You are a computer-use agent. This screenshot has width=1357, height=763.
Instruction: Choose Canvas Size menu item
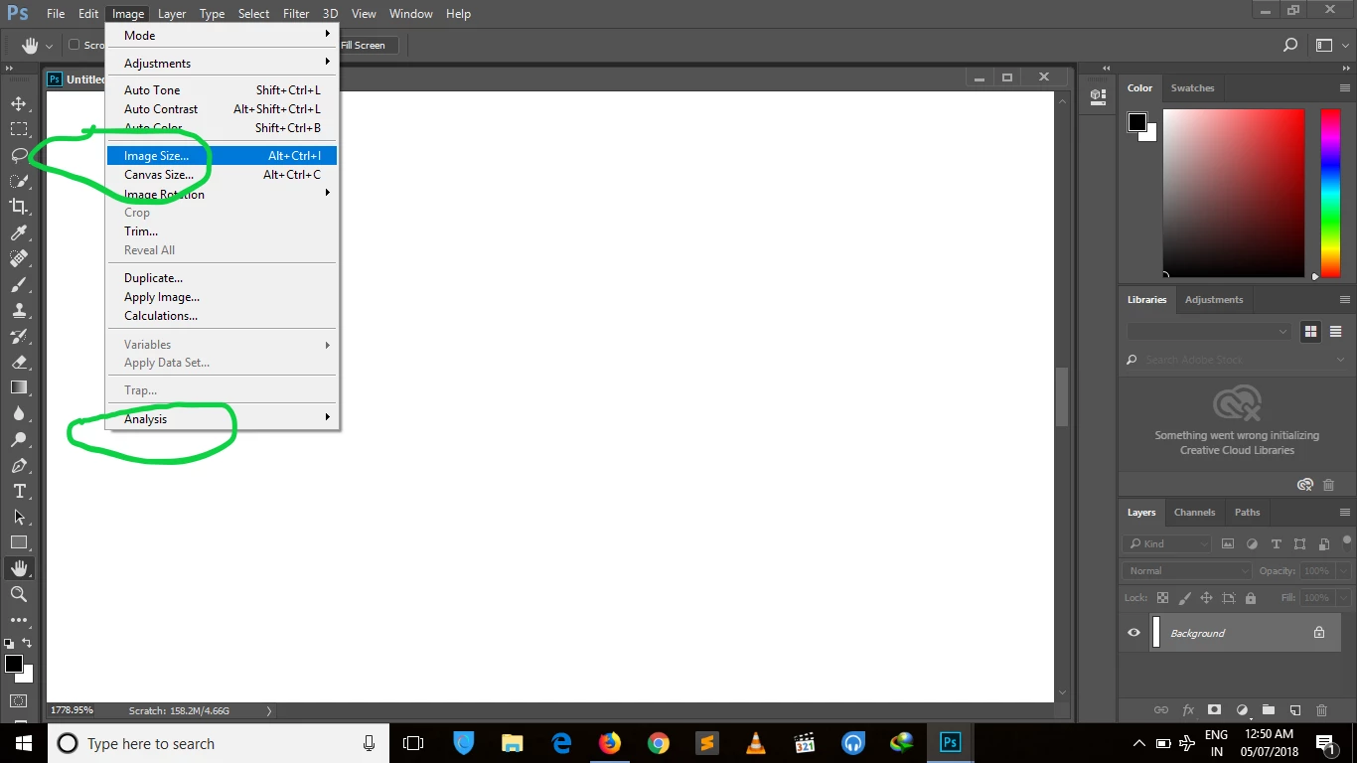pyautogui.click(x=222, y=174)
